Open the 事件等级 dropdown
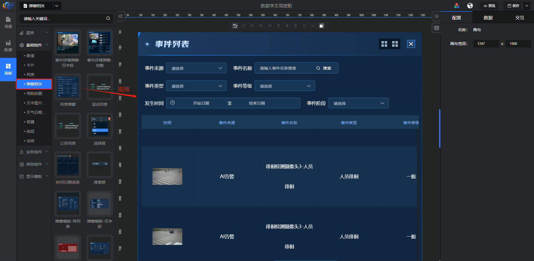The image size is (534, 261). tap(285, 86)
